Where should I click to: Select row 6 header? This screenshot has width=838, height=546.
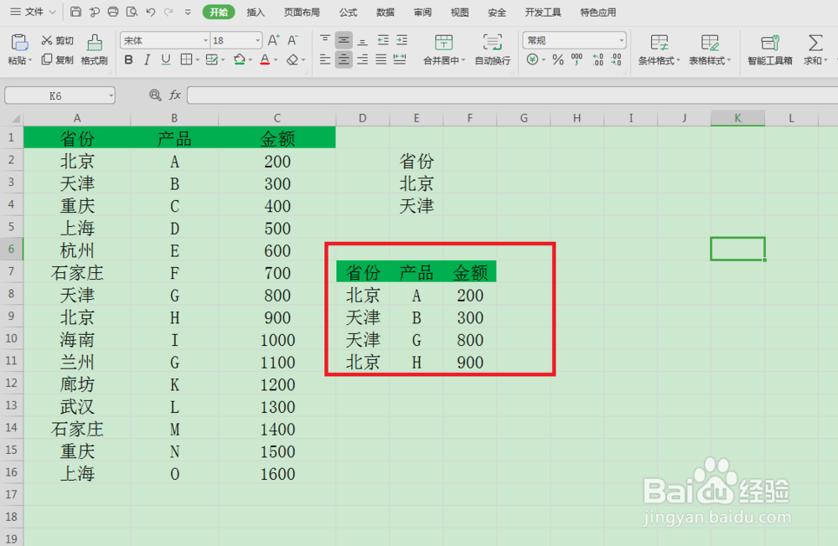click(x=11, y=249)
